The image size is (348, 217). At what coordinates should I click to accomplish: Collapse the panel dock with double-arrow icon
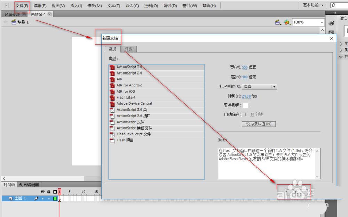335,13
